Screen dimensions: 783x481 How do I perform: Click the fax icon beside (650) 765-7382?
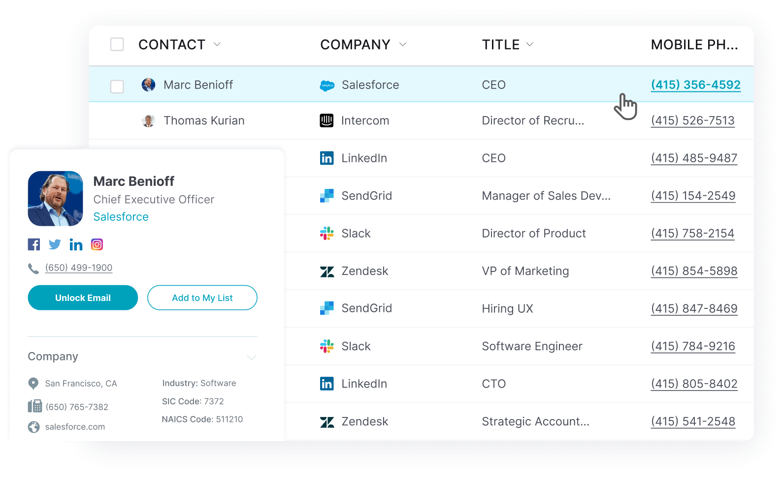click(x=35, y=406)
